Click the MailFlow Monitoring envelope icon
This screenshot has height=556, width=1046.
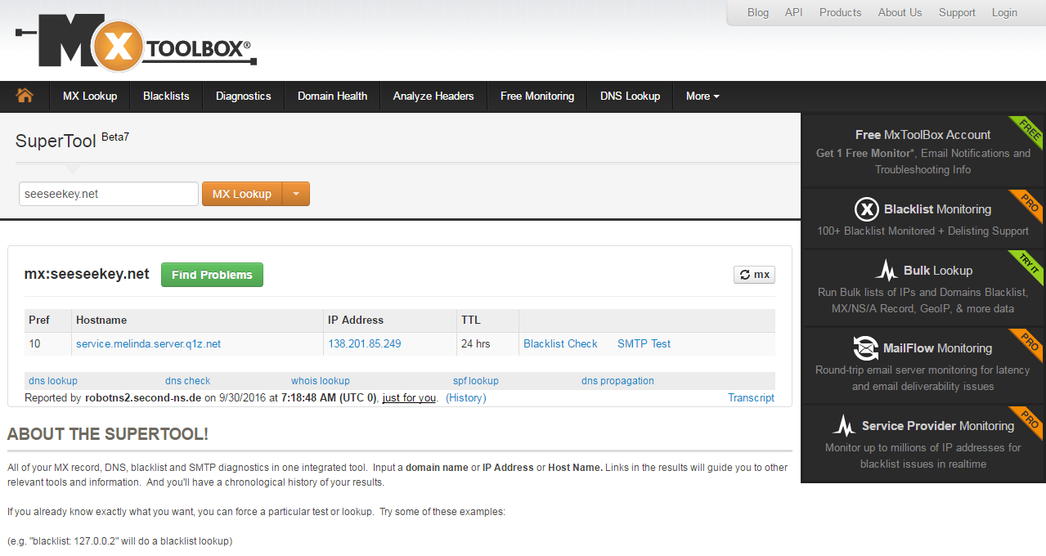tap(866, 347)
